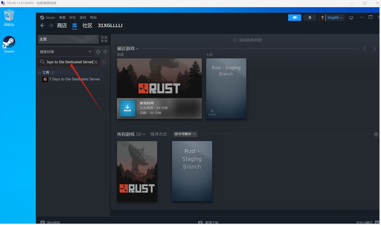Viewport: 381px width, 225px height.
Task: Go forward with the right navigation arrow
Action: [x=51, y=26]
